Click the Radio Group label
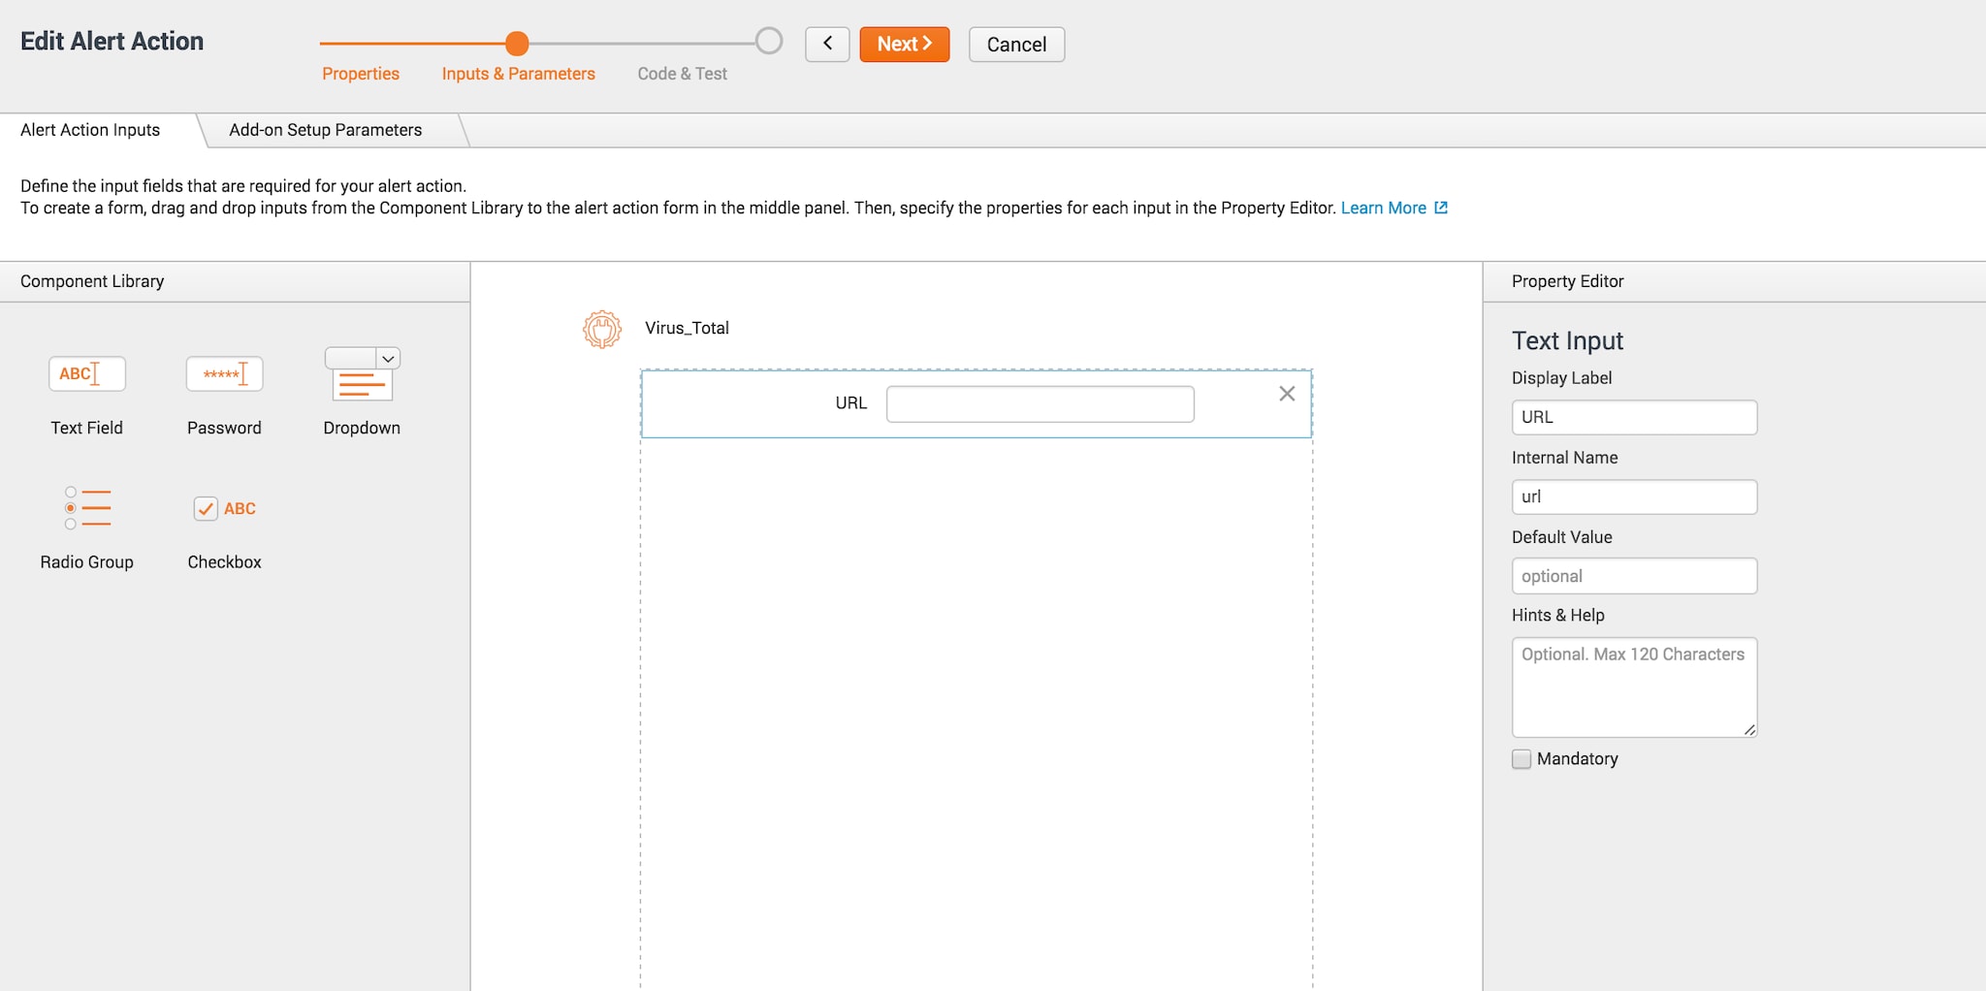This screenshot has width=1986, height=991. pos(87,561)
